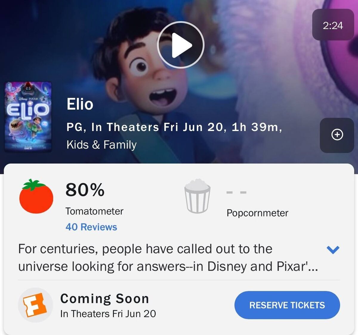
Task: Click the In Theaters Fri Jun 20 text under Coming Soon
Action: click(108, 314)
